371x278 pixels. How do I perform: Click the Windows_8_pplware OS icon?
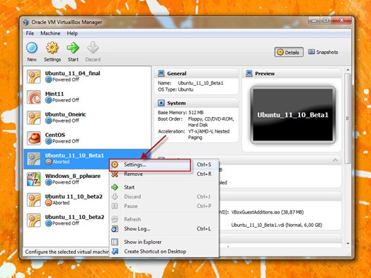33,179
